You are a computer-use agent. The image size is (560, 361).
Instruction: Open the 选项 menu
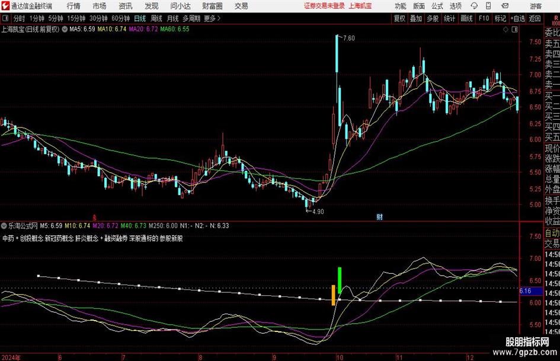click(455, 6)
